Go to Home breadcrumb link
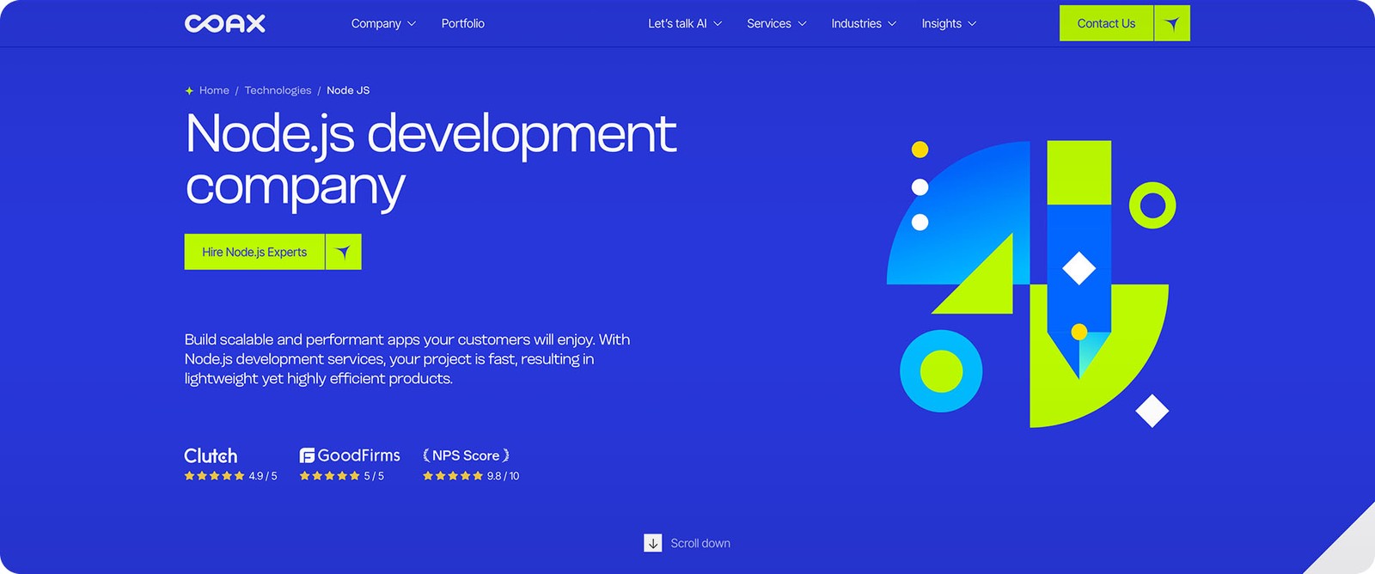This screenshot has height=574, width=1375. (214, 90)
